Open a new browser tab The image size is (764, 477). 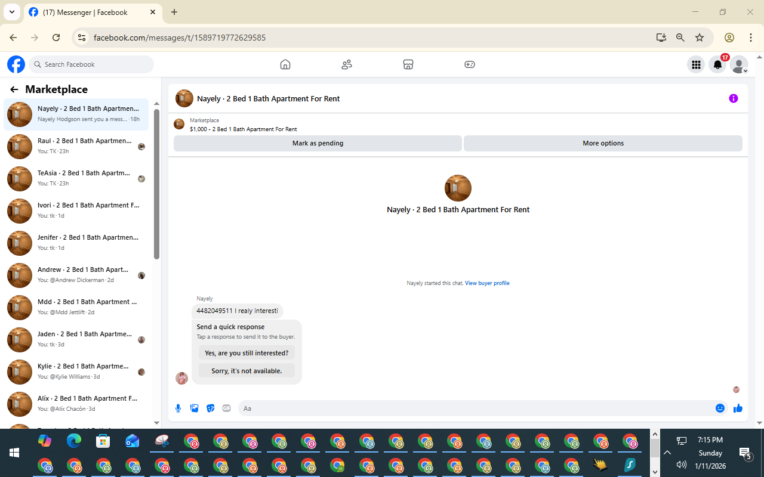click(x=174, y=12)
